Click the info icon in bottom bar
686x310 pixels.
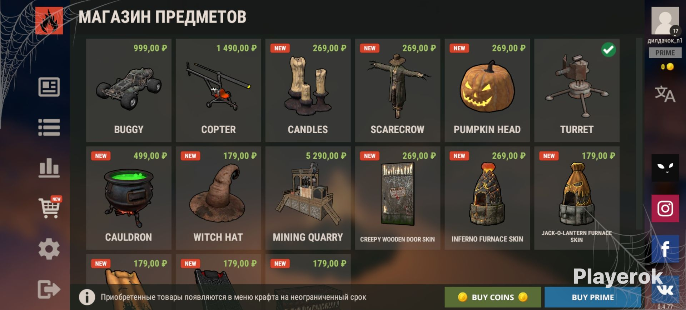(x=87, y=297)
